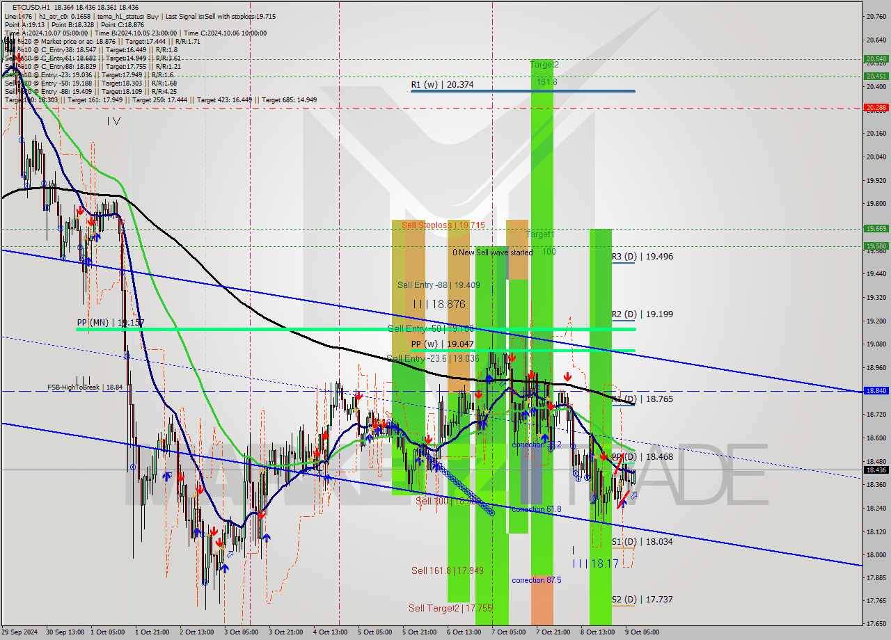Click the Sell Target2 | 17.755 label
This screenshot has width=891, height=640.
coord(450,608)
